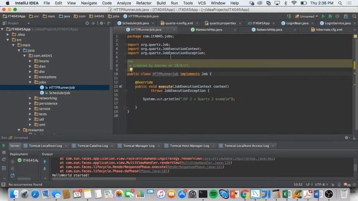
Task: Open Project panel gear settings
Action: (x=102, y=23)
